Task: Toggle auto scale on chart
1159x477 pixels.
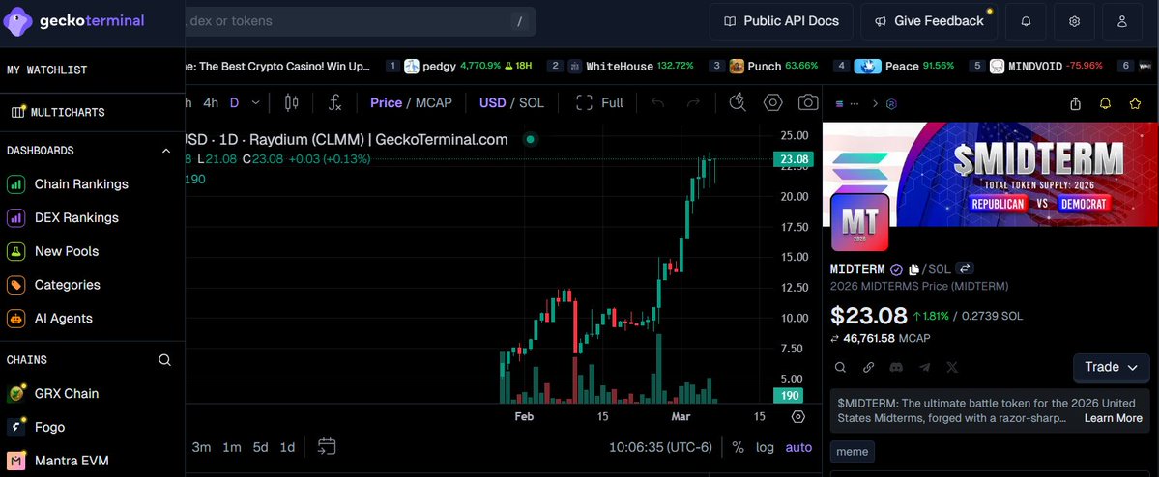Action: 798,447
